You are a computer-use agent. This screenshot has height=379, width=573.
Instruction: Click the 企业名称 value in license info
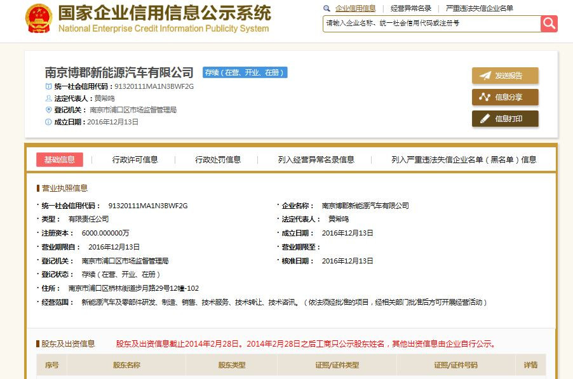click(x=365, y=206)
